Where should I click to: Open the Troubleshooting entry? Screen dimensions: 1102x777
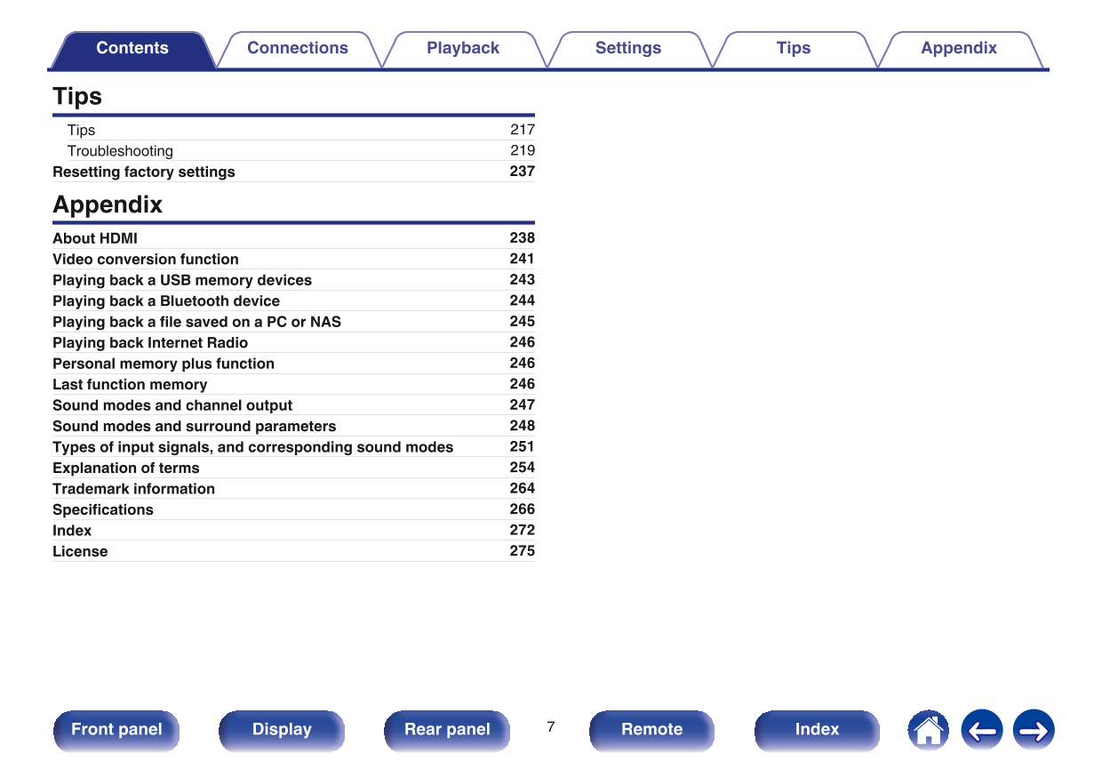[120, 151]
